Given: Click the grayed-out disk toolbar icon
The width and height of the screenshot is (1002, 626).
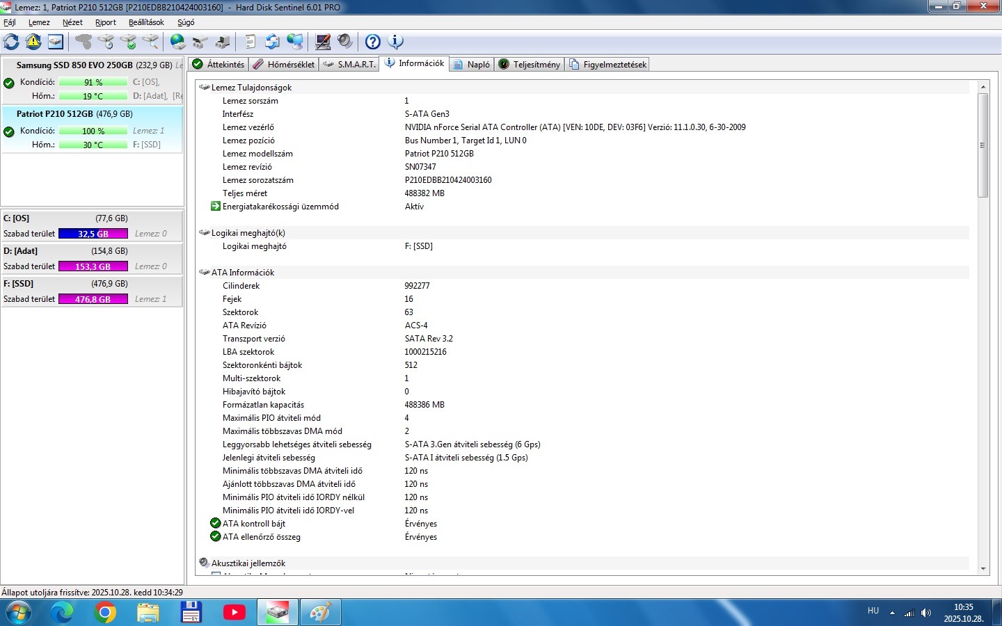Looking at the screenshot, I should (x=83, y=42).
